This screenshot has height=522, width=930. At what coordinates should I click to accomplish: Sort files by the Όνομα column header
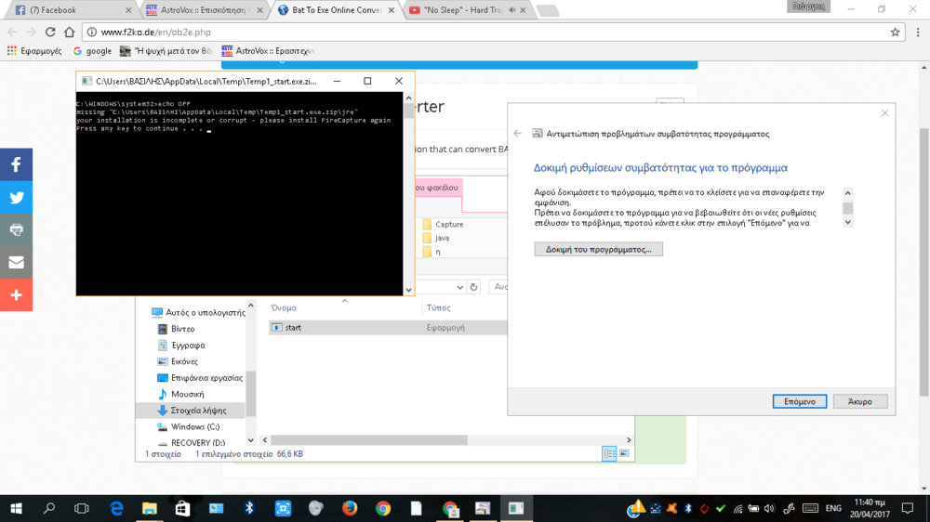(284, 307)
